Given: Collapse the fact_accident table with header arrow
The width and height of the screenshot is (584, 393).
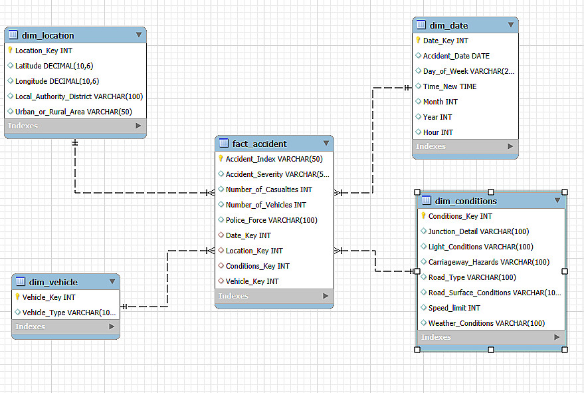Looking at the screenshot, I should coord(326,143).
